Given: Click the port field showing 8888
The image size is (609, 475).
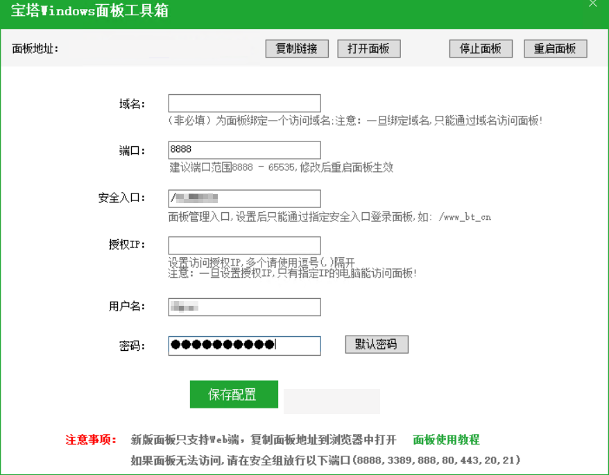Looking at the screenshot, I should 243,150.
